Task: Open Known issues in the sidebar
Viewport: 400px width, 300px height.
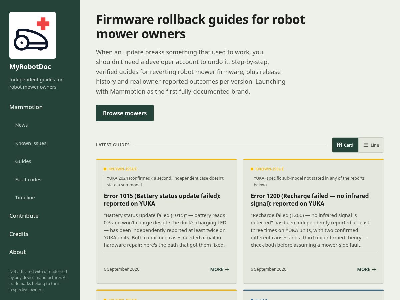Action: 31,143
